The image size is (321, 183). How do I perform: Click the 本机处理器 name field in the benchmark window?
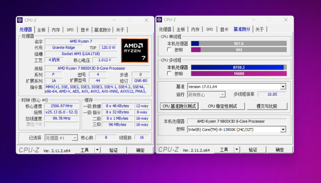point(237,121)
